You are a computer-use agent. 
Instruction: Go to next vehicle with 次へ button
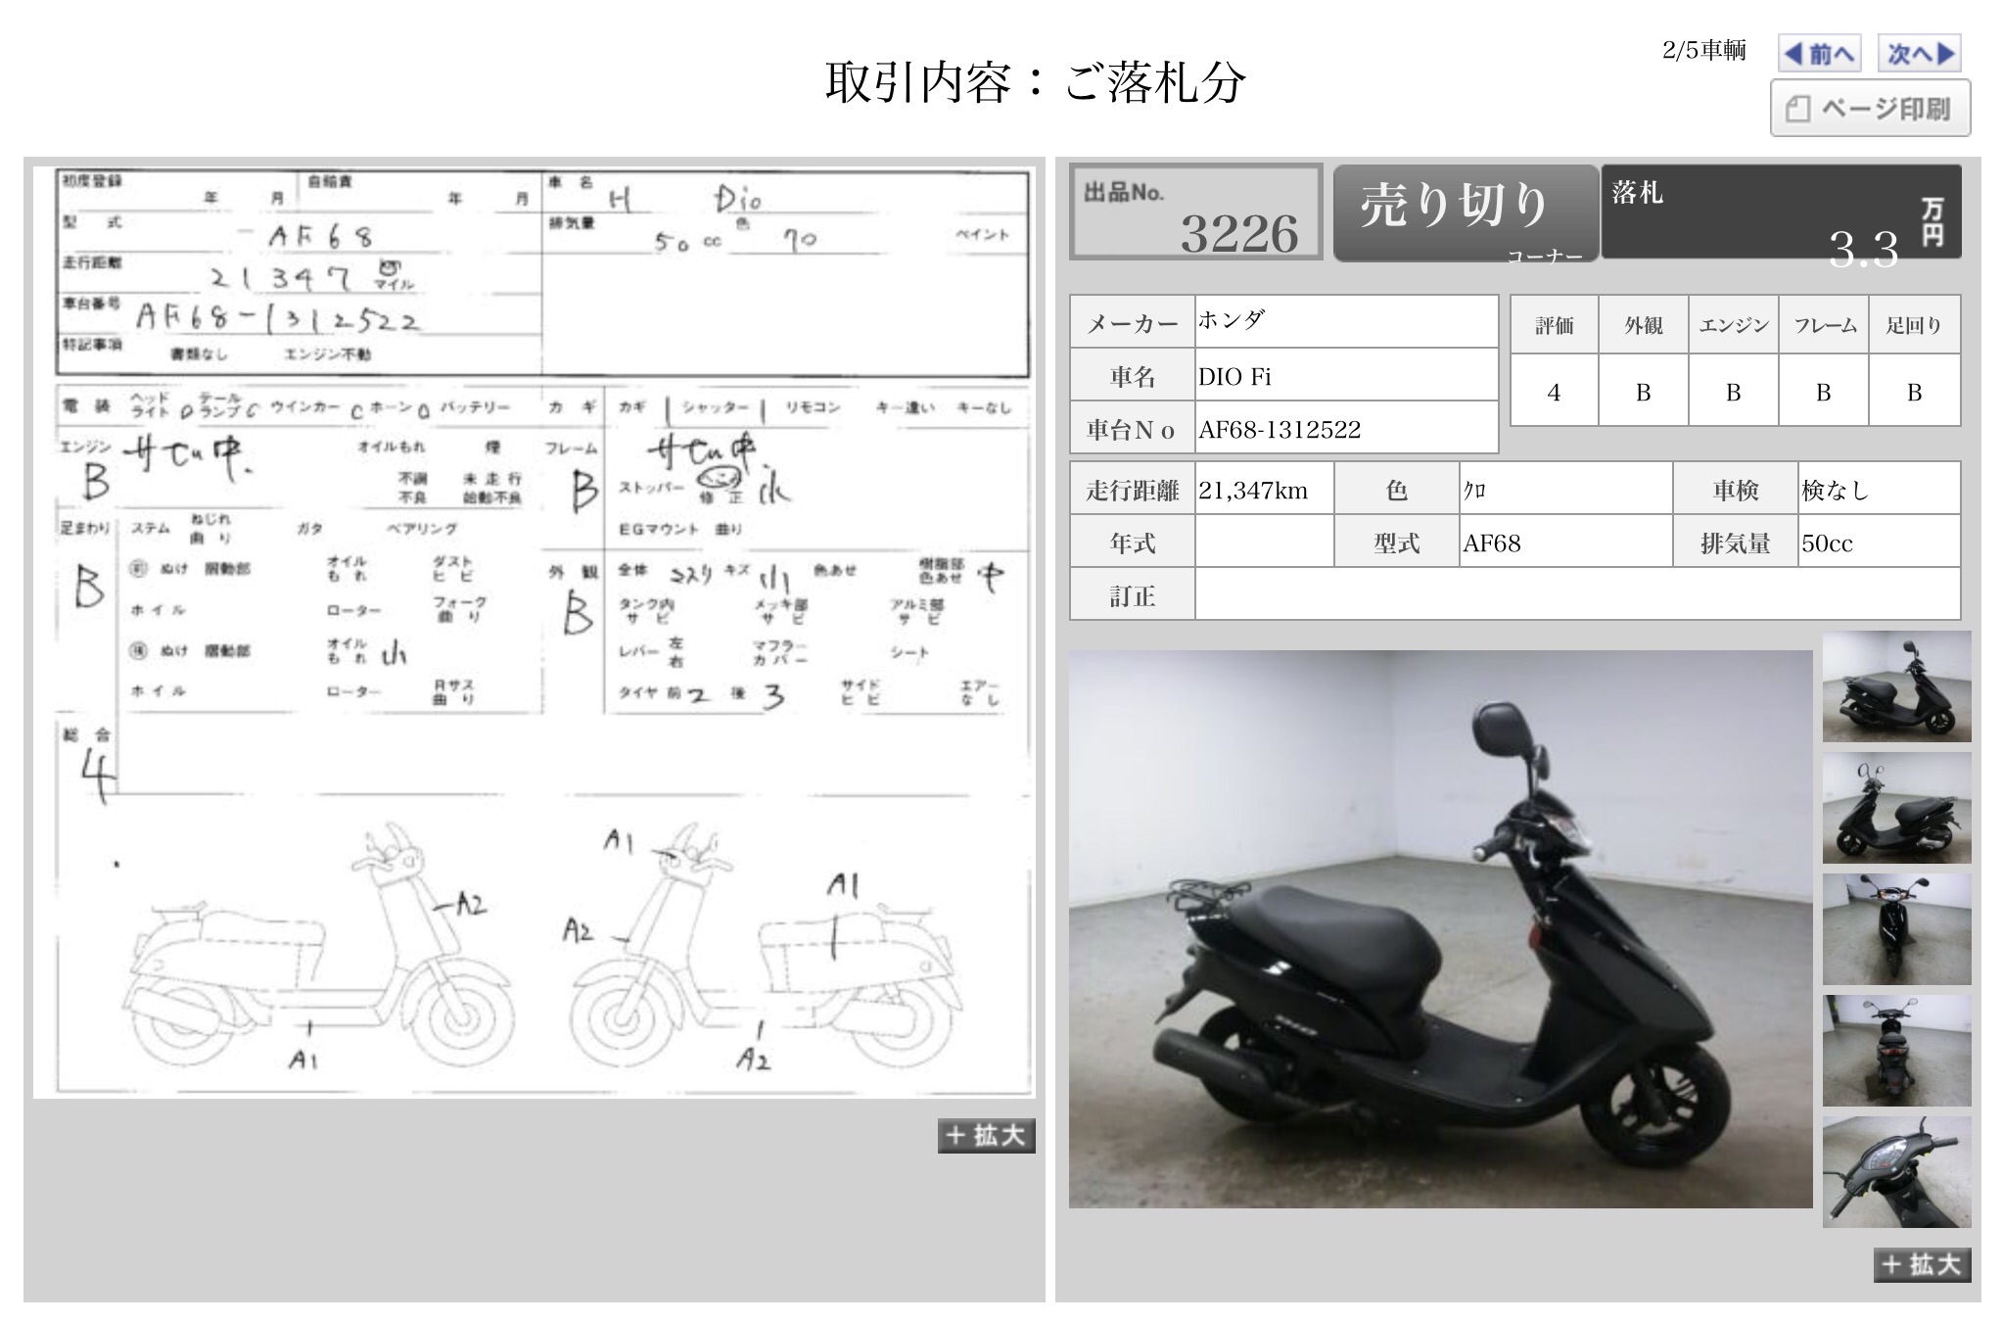coord(1920,53)
